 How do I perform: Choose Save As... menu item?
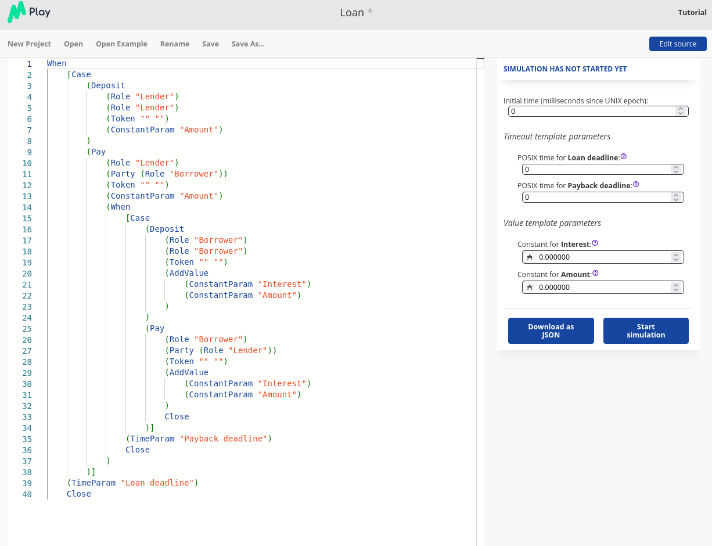[248, 44]
